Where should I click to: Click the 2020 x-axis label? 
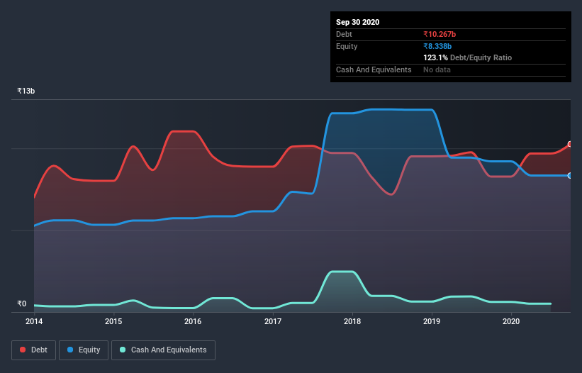click(511, 321)
